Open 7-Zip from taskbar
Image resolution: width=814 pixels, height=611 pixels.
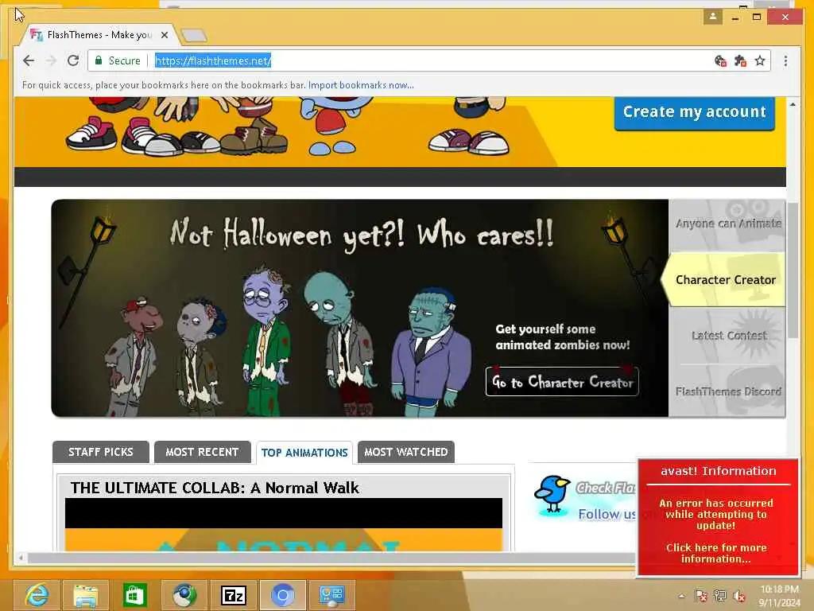coord(234,595)
